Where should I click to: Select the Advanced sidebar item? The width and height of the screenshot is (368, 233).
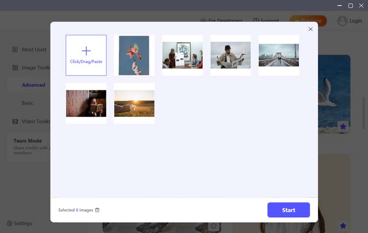(33, 85)
